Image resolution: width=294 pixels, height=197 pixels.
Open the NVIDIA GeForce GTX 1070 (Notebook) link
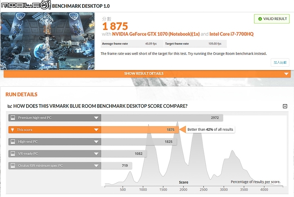coord(156,34)
